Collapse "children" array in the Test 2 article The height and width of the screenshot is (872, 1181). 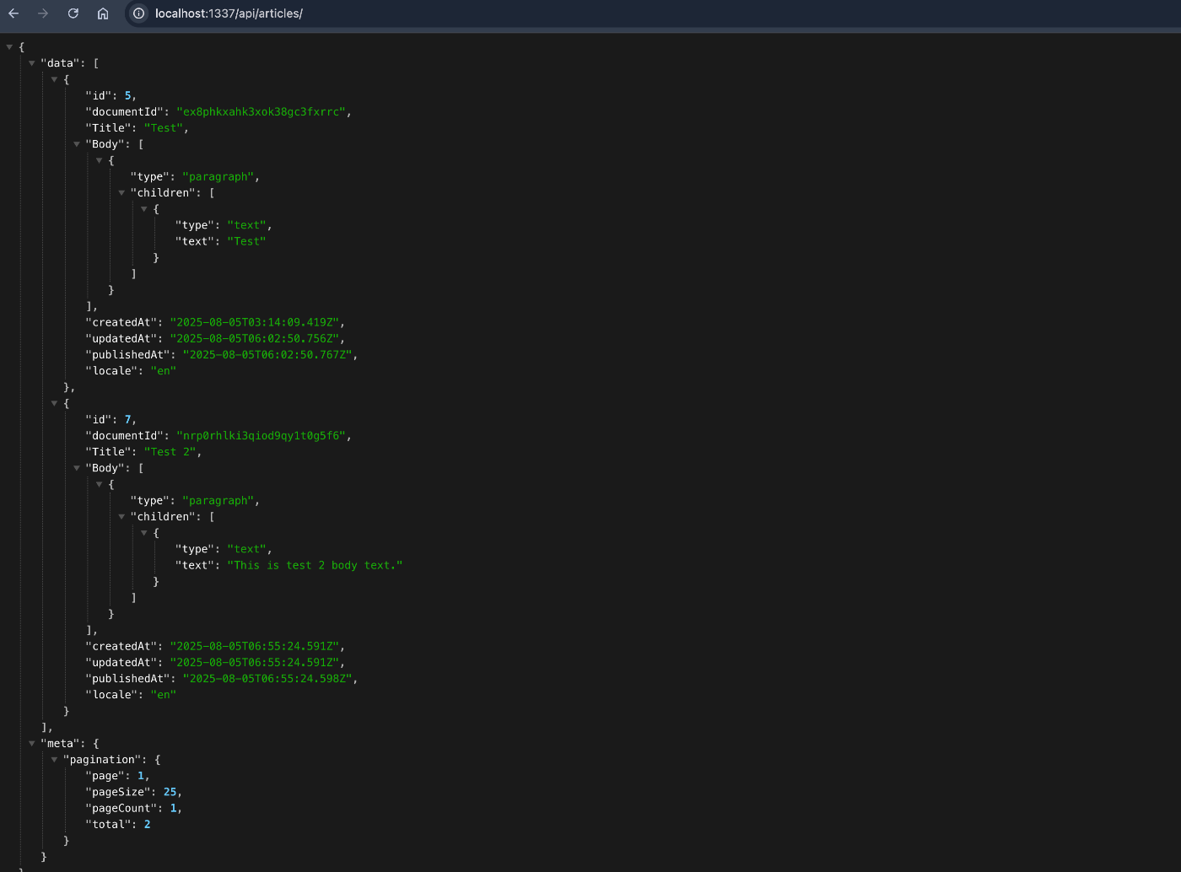[121, 517]
